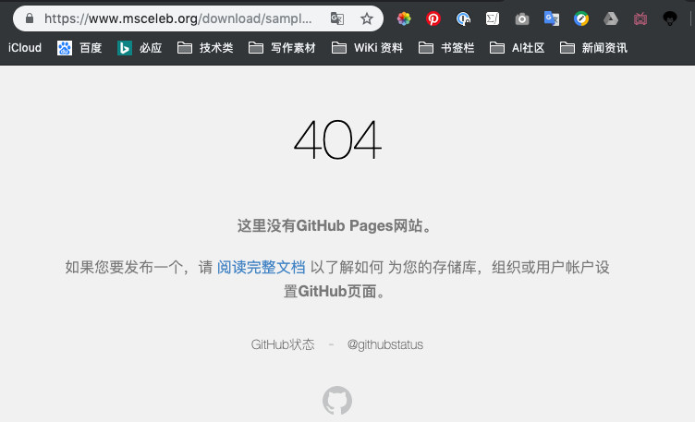This screenshot has width=695, height=422.
Task: Click the camera screenshot extension icon
Action: coord(522,18)
